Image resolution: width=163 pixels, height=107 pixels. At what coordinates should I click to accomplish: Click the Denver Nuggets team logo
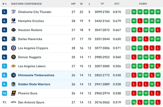(x=14, y=57)
